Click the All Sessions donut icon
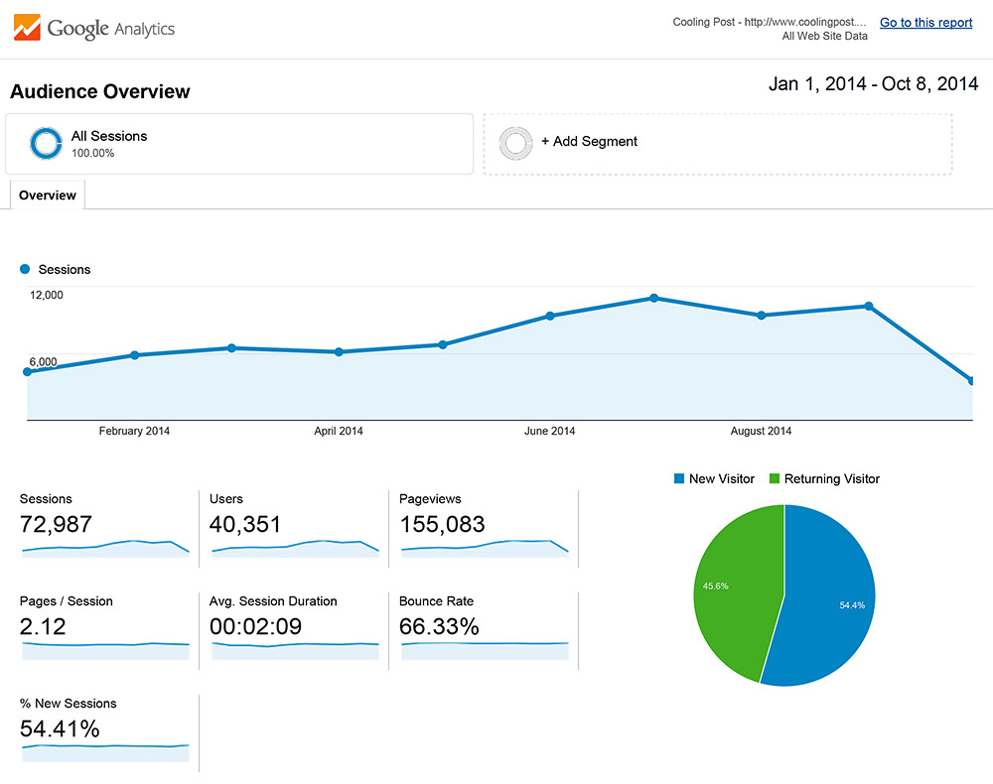The width and height of the screenshot is (993, 784). (46, 144)
